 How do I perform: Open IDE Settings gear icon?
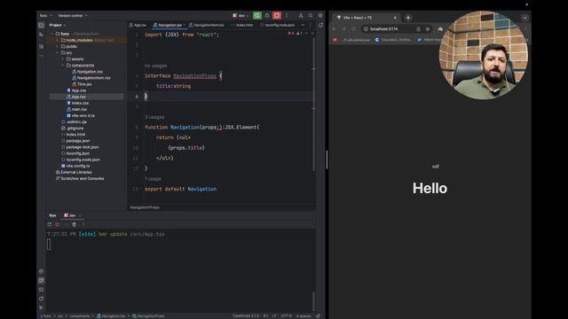pyautogui.click(x=320, y=15)
